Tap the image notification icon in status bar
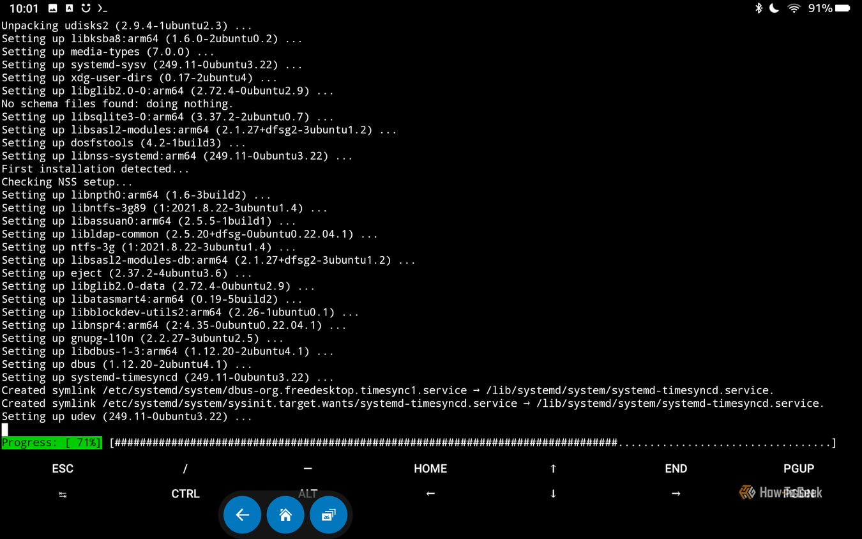Image resolution: width=862 pixels, height=539 pixels. [52, 8]
